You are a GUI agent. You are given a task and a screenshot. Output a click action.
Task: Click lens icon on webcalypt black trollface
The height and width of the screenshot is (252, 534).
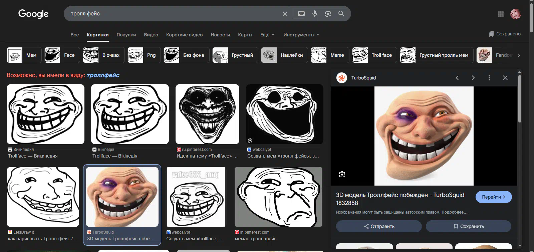pyautogui.click(x=250, y=141)
